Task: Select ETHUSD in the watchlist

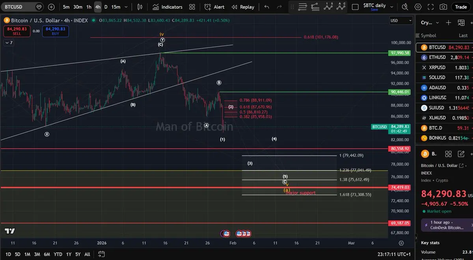Action: click(445, 58)
